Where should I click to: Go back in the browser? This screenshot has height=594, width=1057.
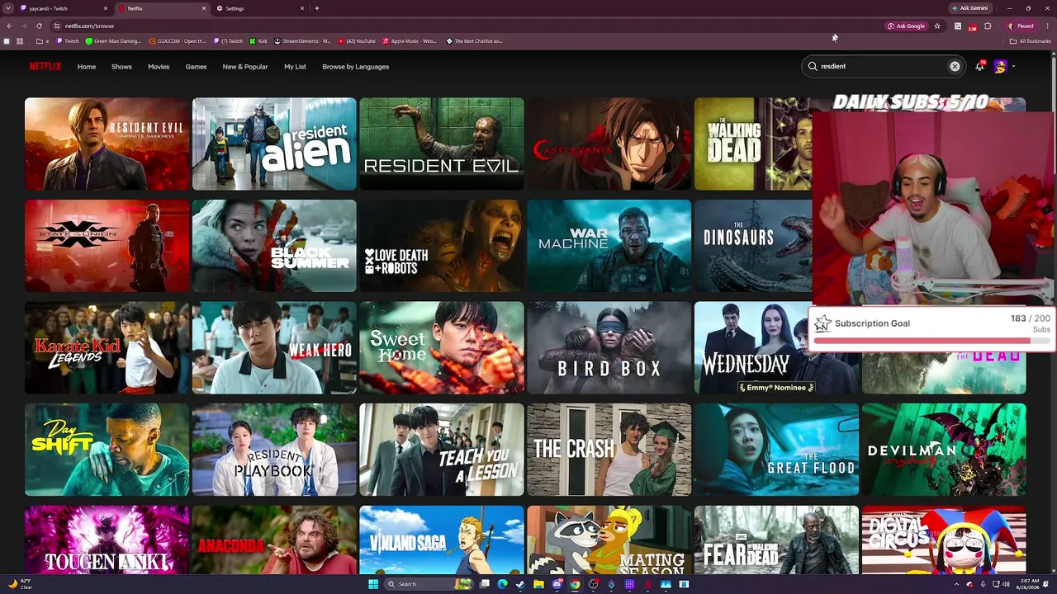click(9, 26)
